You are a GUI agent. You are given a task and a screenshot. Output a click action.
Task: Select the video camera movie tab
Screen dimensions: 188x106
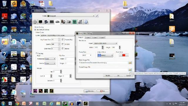coord(58,22)
